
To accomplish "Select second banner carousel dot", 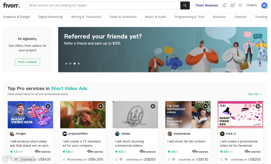I will tap(70, 63).
